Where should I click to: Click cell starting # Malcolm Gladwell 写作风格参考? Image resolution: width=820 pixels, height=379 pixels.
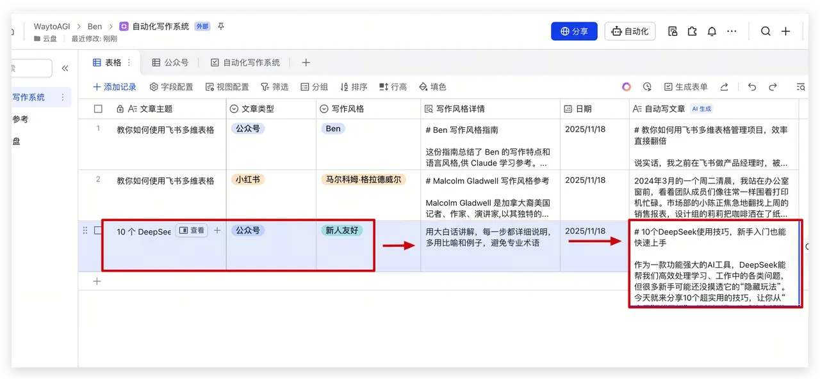click(x=491, y=196)
